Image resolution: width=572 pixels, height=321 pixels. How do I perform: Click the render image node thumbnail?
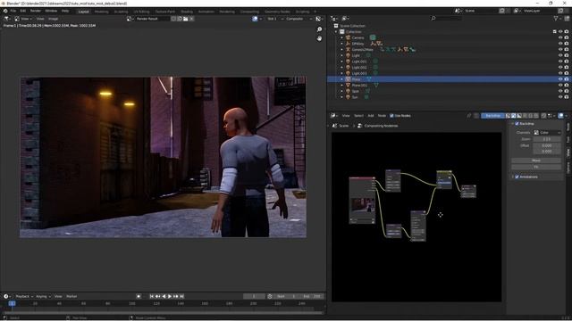point(362,205)
